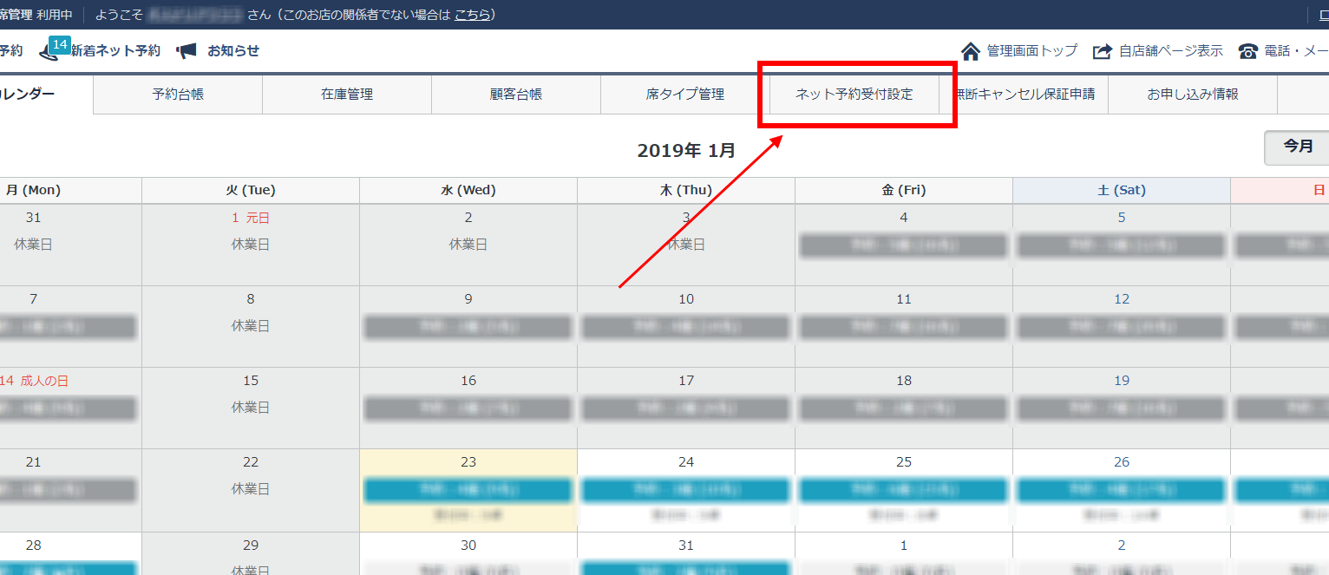Image resolution: width=1329 pixels, height=575 pixels.
Task: Click 休業日 on Tuesday the 22nd
Action: tap(251, 488)
